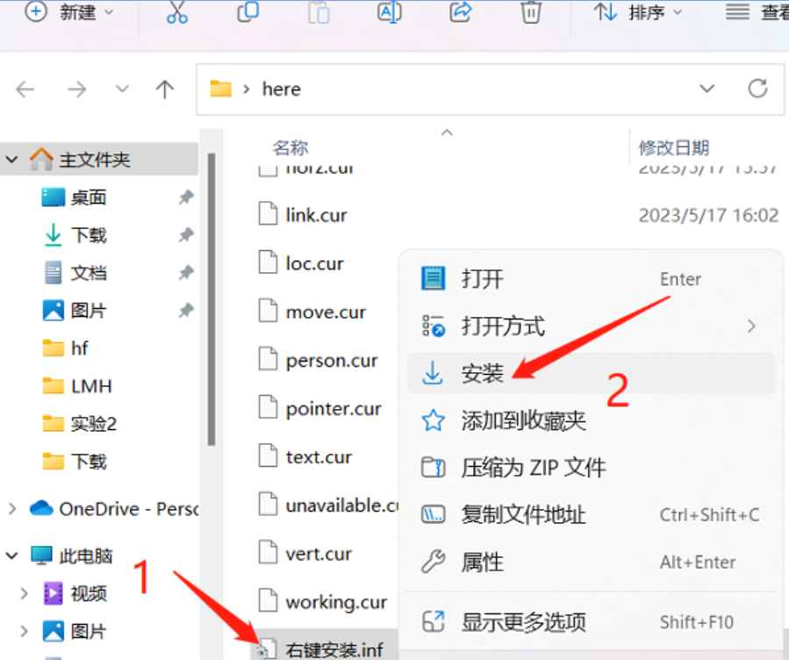
Task: Select the pointer.cur file
Action: tap(333, 409)
